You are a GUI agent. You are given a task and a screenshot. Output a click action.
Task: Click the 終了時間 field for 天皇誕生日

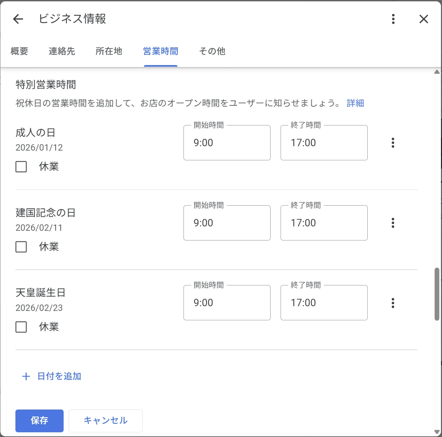[324, 303]
